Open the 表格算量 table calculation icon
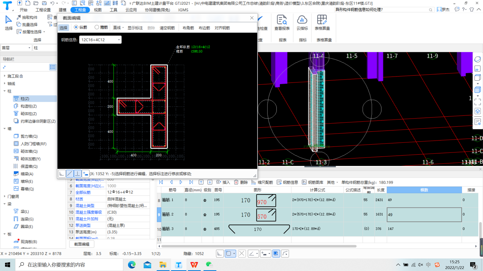The image size is (483, 271). point(322,23)
